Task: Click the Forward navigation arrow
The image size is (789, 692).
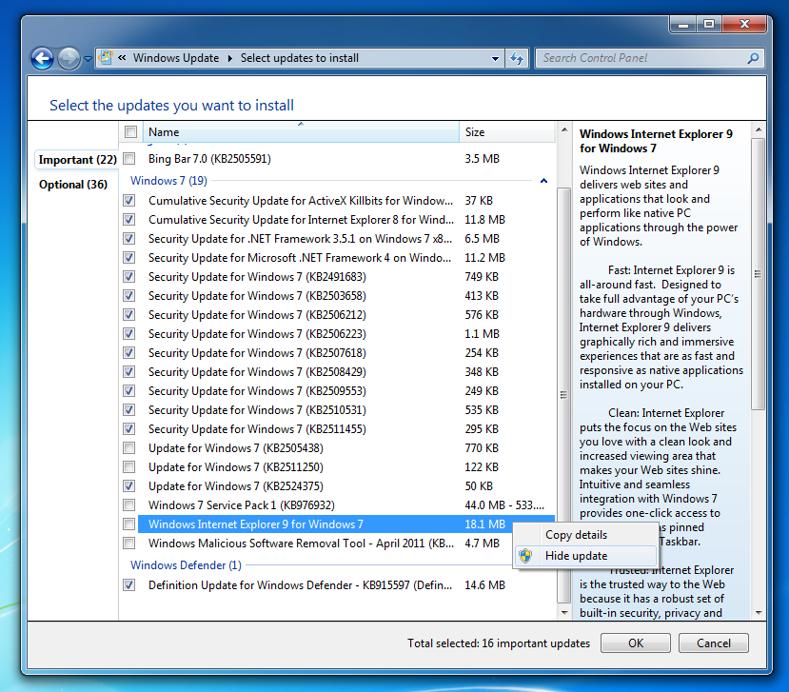Action: click(69, 58)
